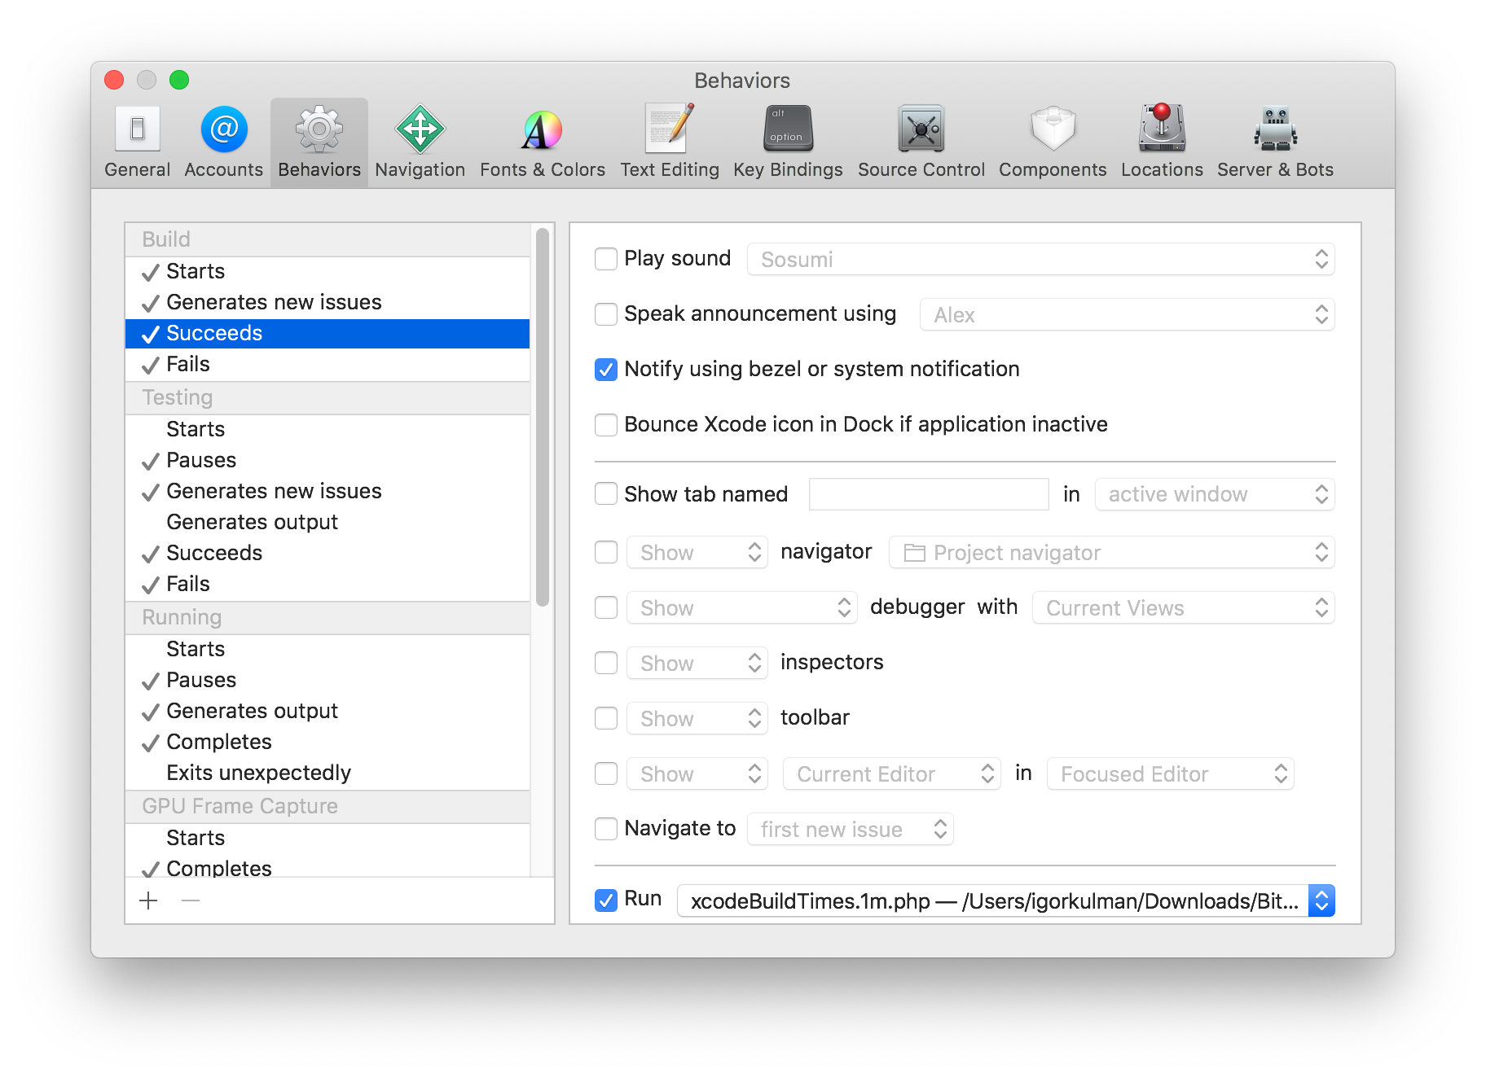
Task: Select Testing Pauses behavior
Action: pyautogui.click(x=328, y=461)
